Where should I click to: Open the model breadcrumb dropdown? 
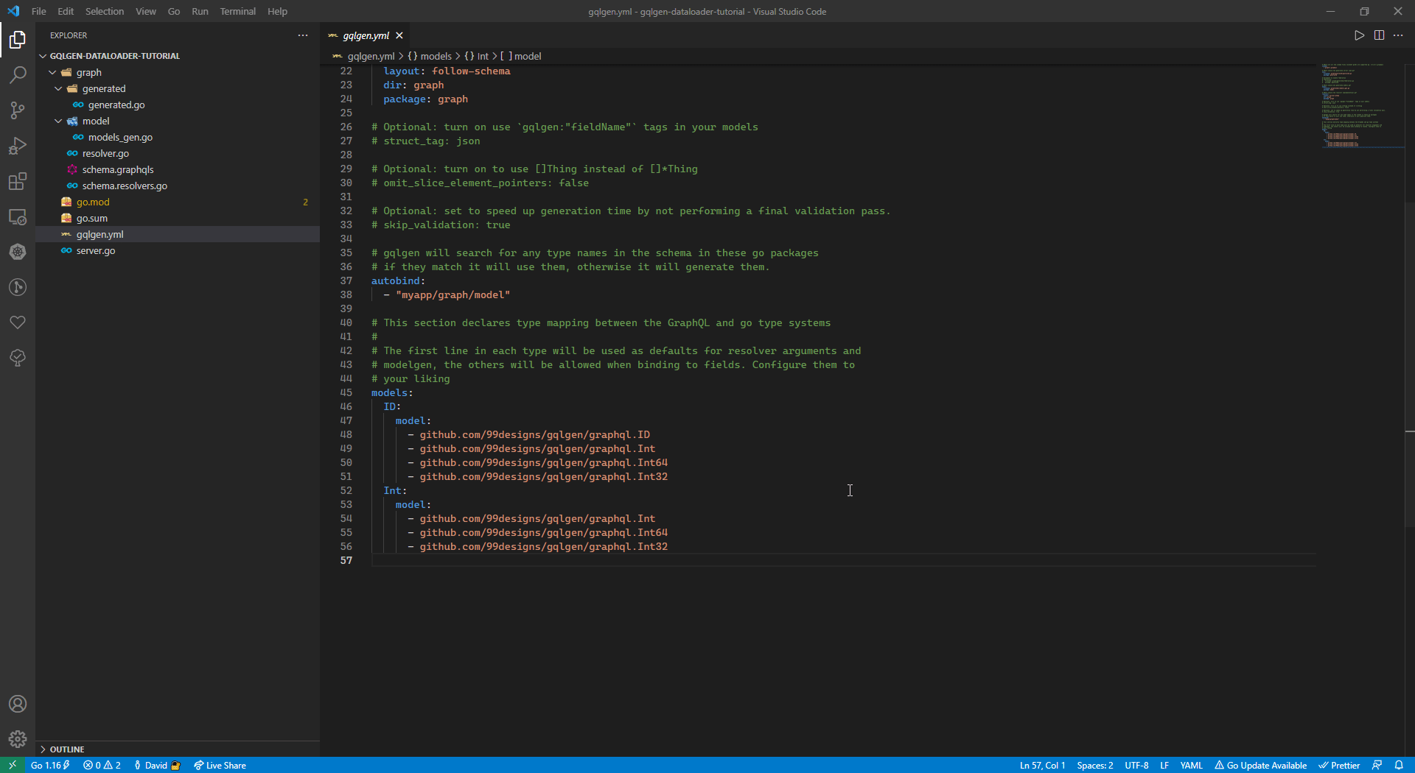point(521,56)
